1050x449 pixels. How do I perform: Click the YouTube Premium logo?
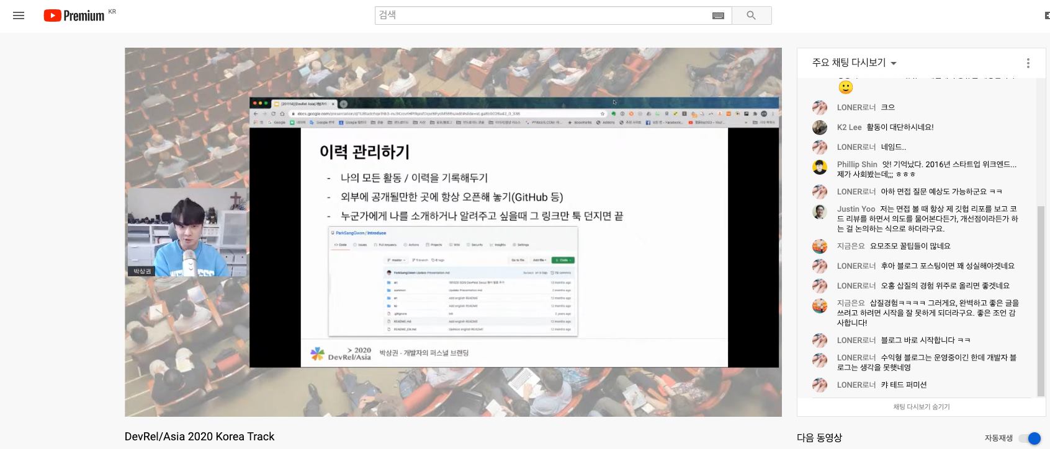tap(74, 15)
